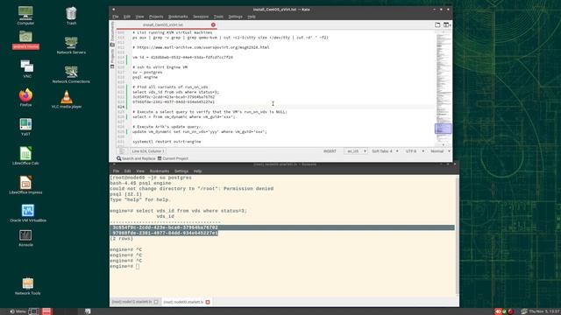This screenshot has height=315, width=561.
Task: Open Konsole's Bookmarks menu
Action: [x=160, y=171]
